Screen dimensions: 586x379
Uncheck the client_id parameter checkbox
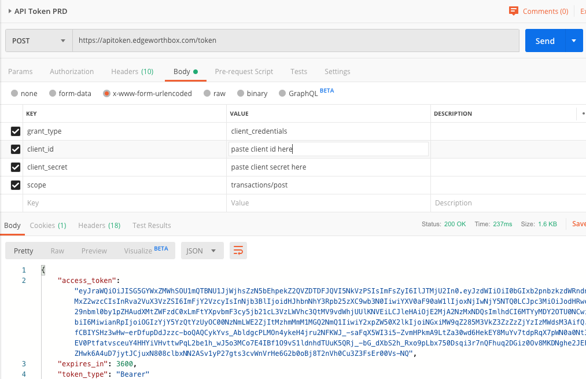[16, 149]
